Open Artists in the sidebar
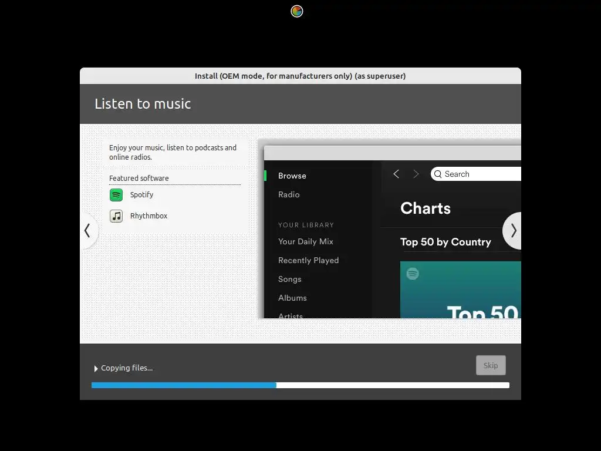Viewport: 601px width, 451px height. click(x=291, y=315)
